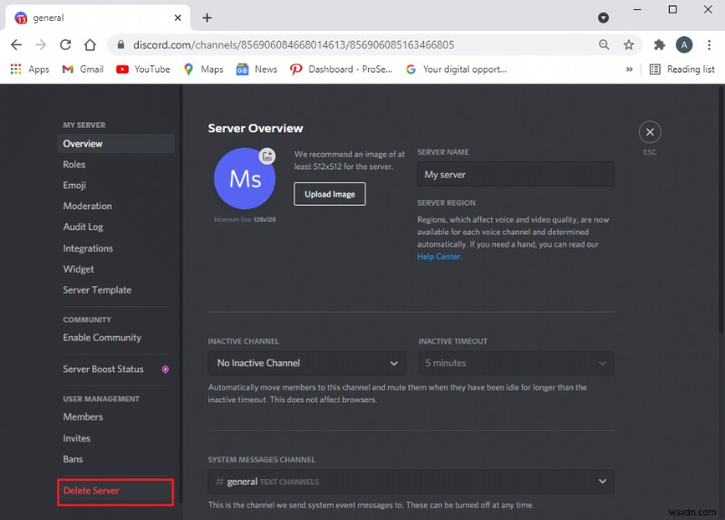This screenshot has height=520, width=725.
Task: Go to browser home icon
Action: [x=90, y=44]
